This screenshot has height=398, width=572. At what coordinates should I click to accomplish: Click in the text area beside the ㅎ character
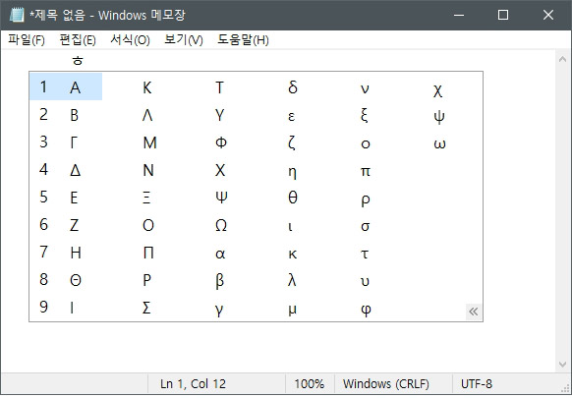point(78,60)
